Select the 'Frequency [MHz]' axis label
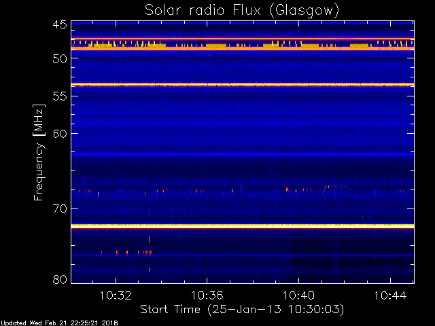 point(39,152)
